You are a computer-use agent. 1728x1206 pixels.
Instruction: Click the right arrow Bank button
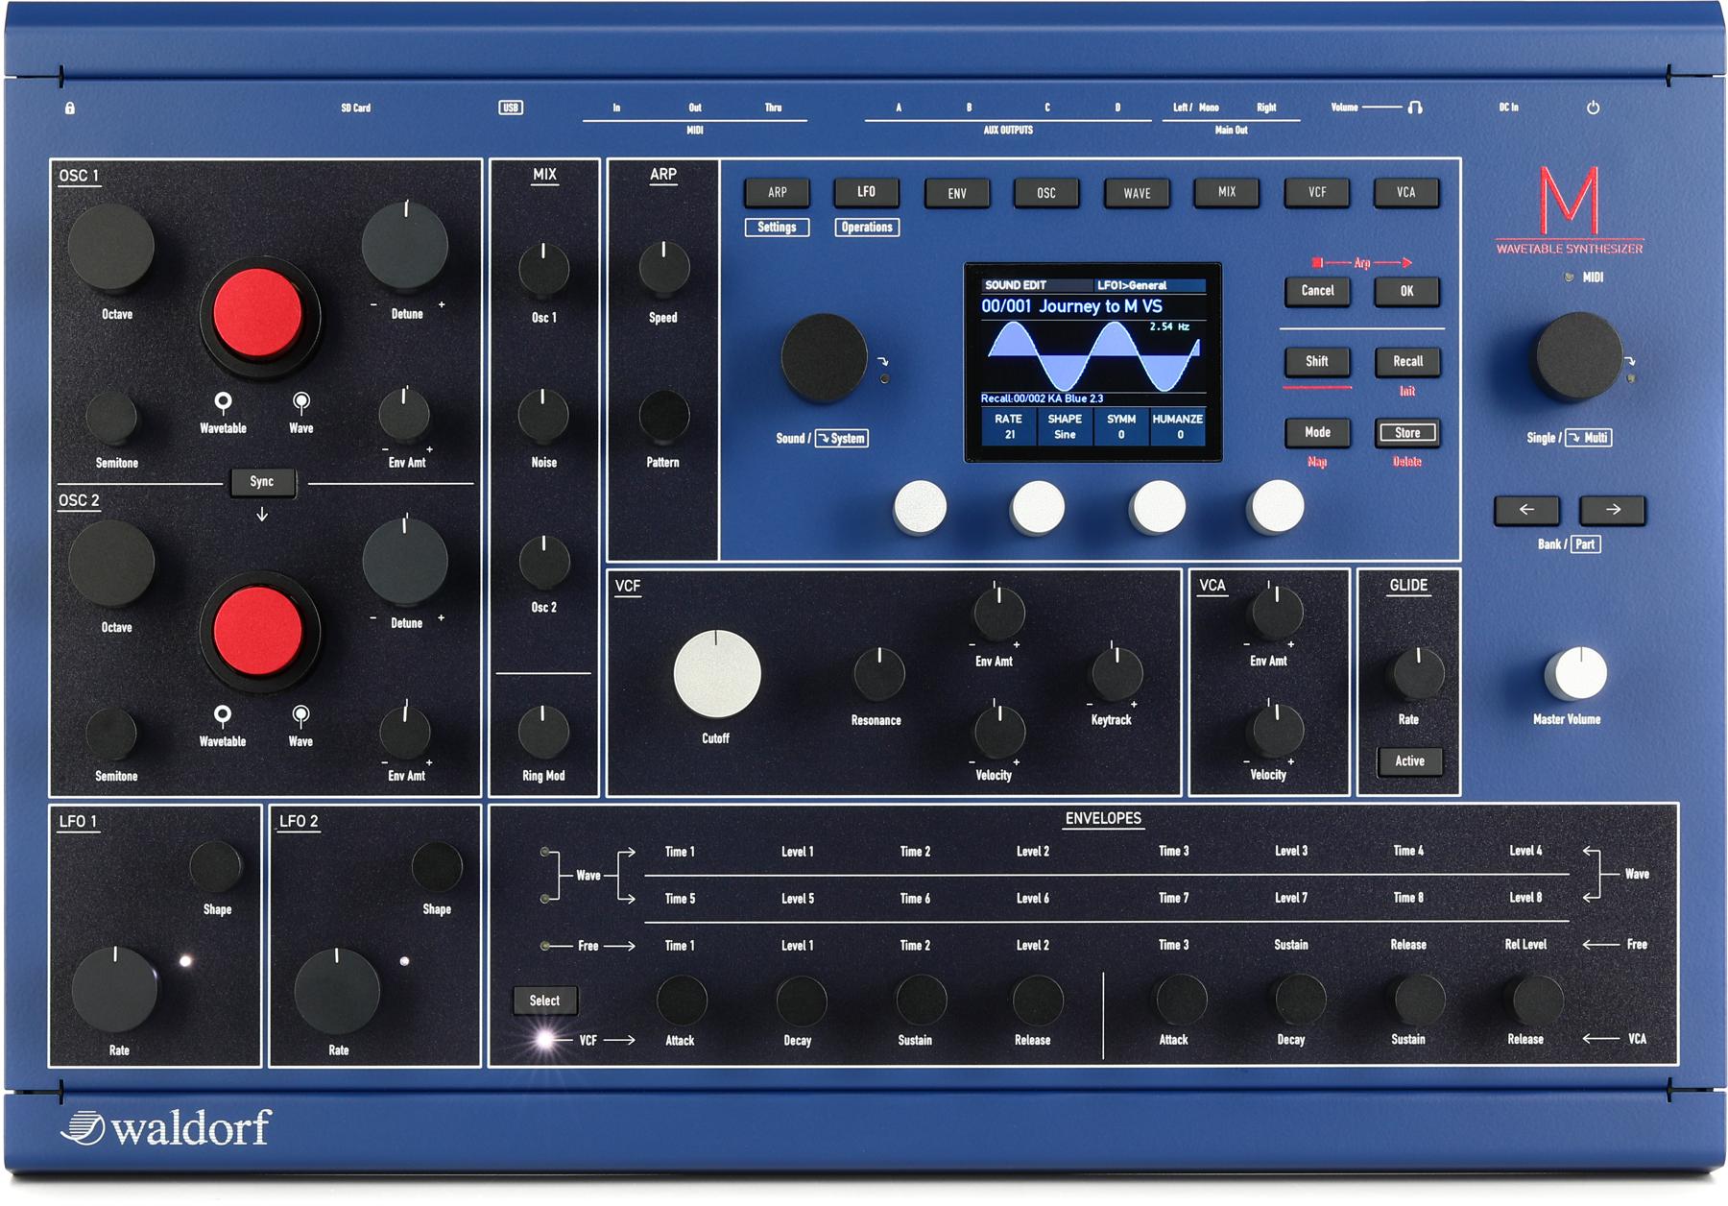1613,510
